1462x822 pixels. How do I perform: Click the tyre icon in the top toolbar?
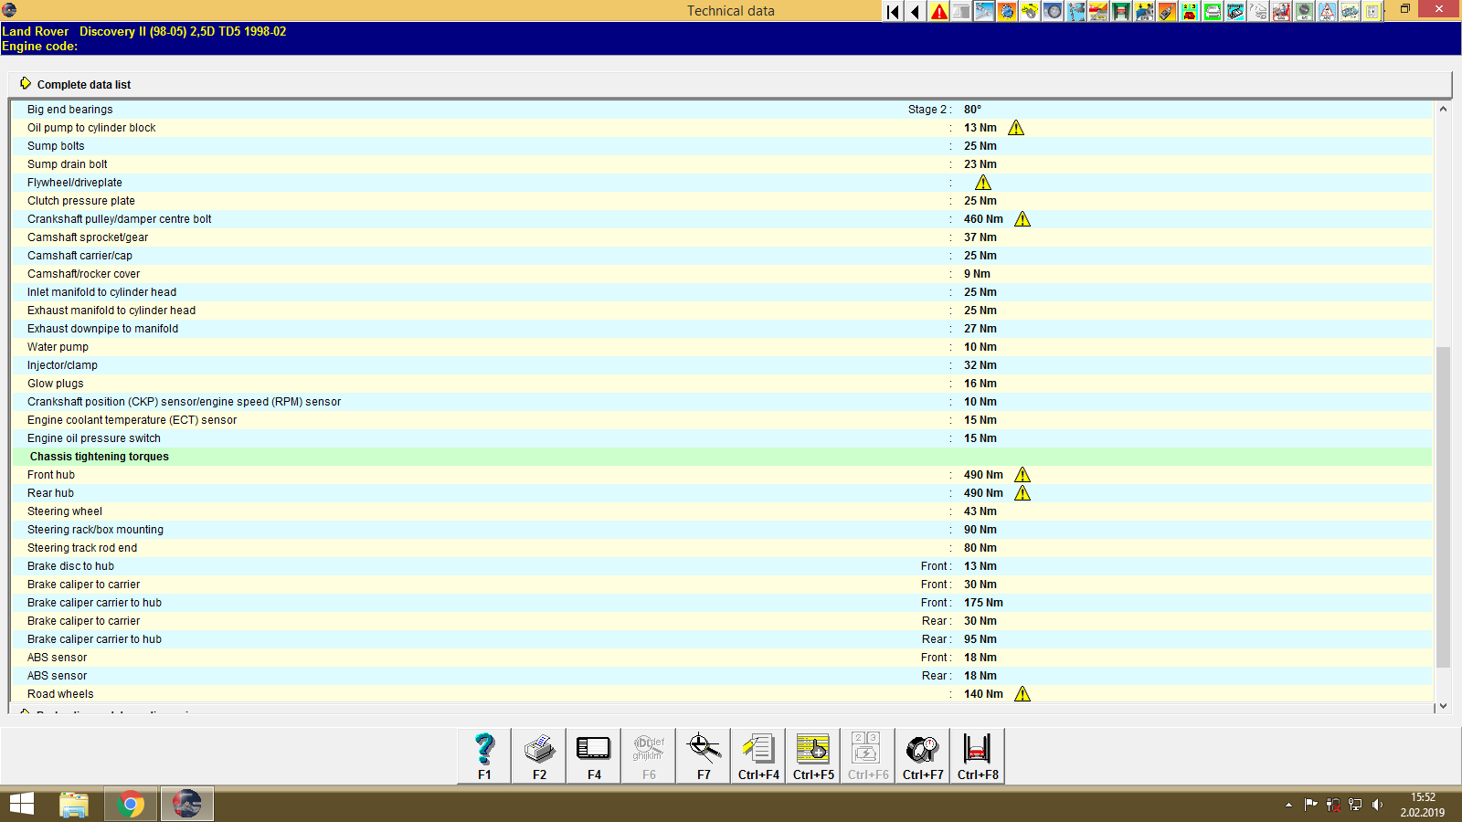[x=1052, y=12]
